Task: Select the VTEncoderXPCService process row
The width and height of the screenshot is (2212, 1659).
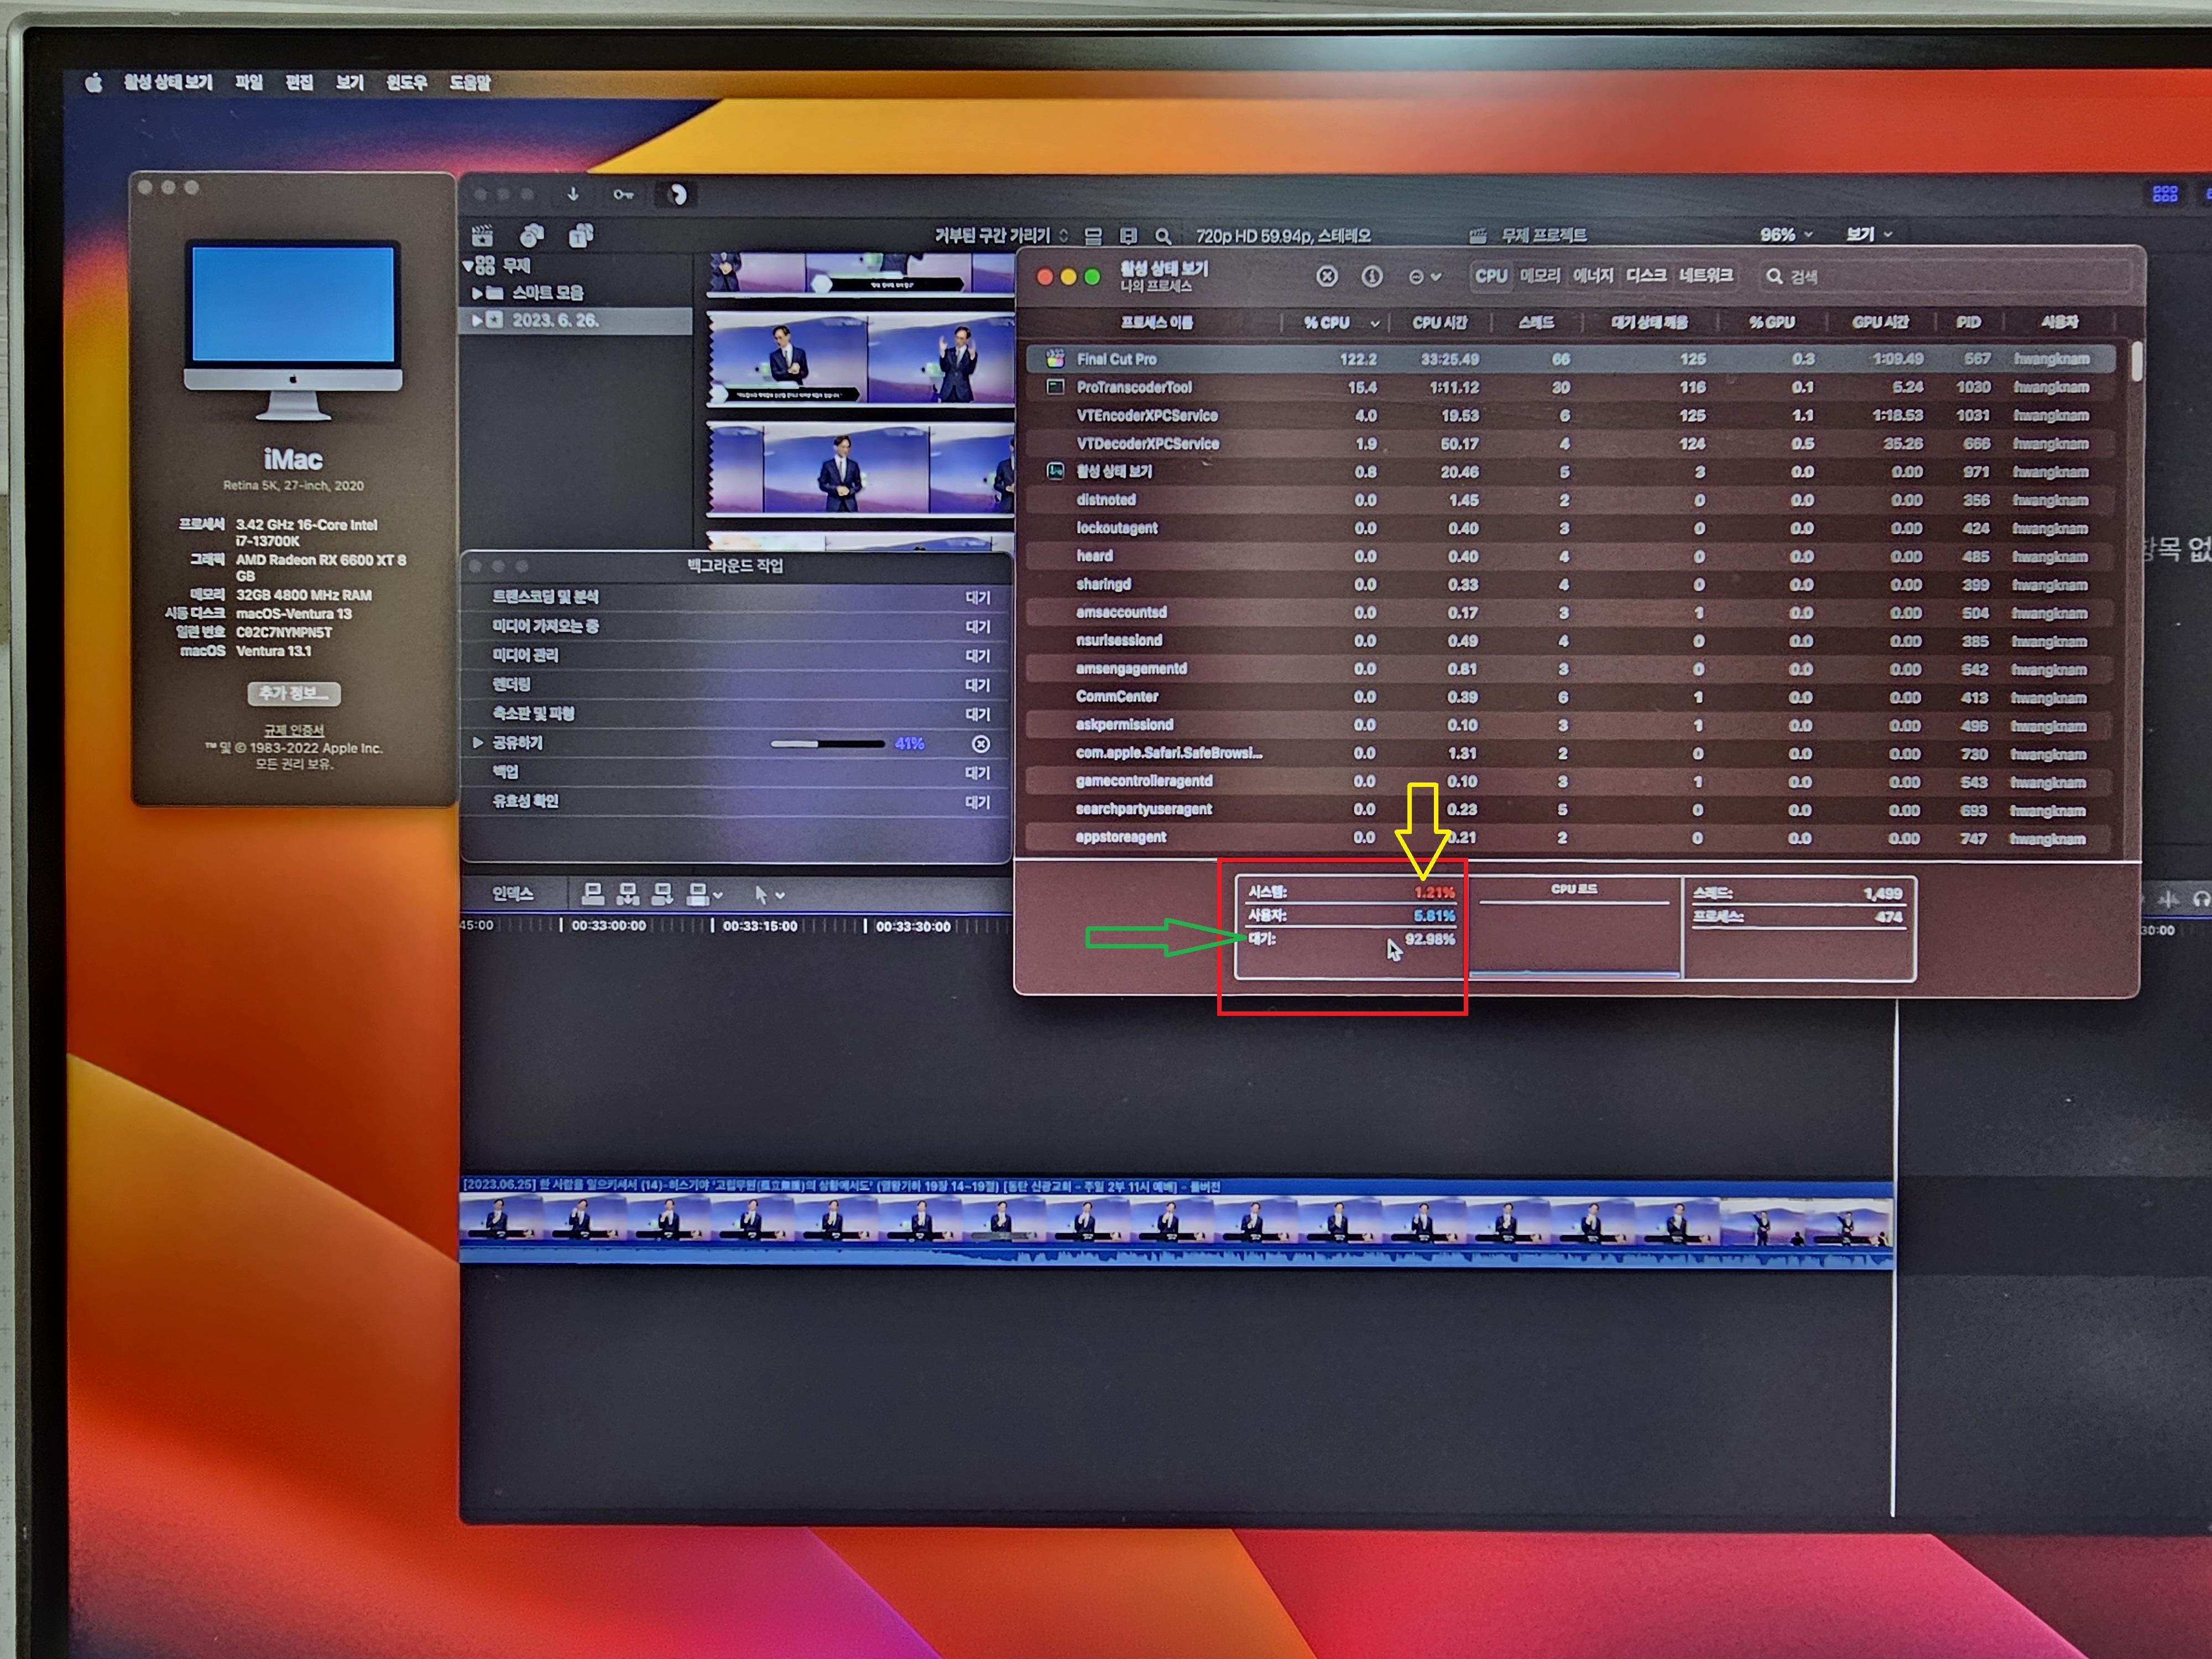Action: [1570, 415]
